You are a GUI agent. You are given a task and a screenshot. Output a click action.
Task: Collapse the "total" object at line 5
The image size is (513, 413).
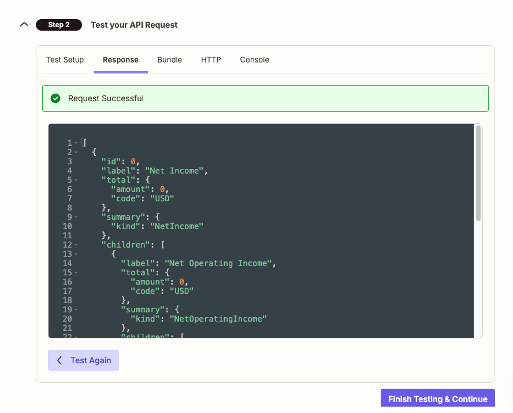pos(76,180)
